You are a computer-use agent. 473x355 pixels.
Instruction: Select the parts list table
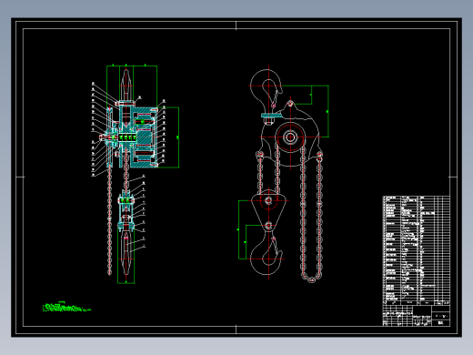click(x=416, y=250)
